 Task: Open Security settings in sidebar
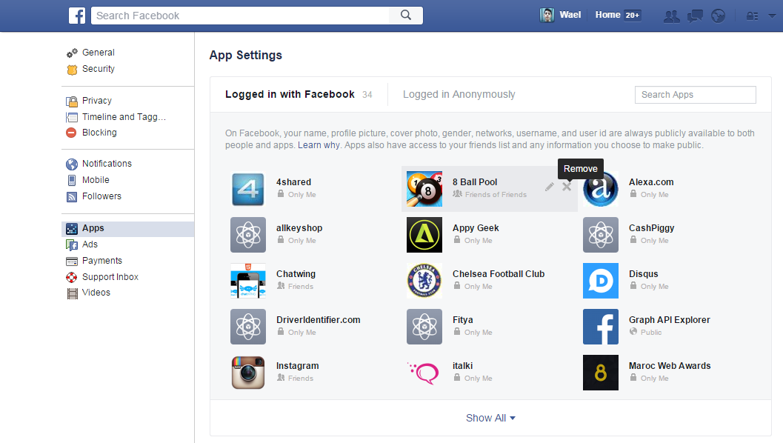99,69
